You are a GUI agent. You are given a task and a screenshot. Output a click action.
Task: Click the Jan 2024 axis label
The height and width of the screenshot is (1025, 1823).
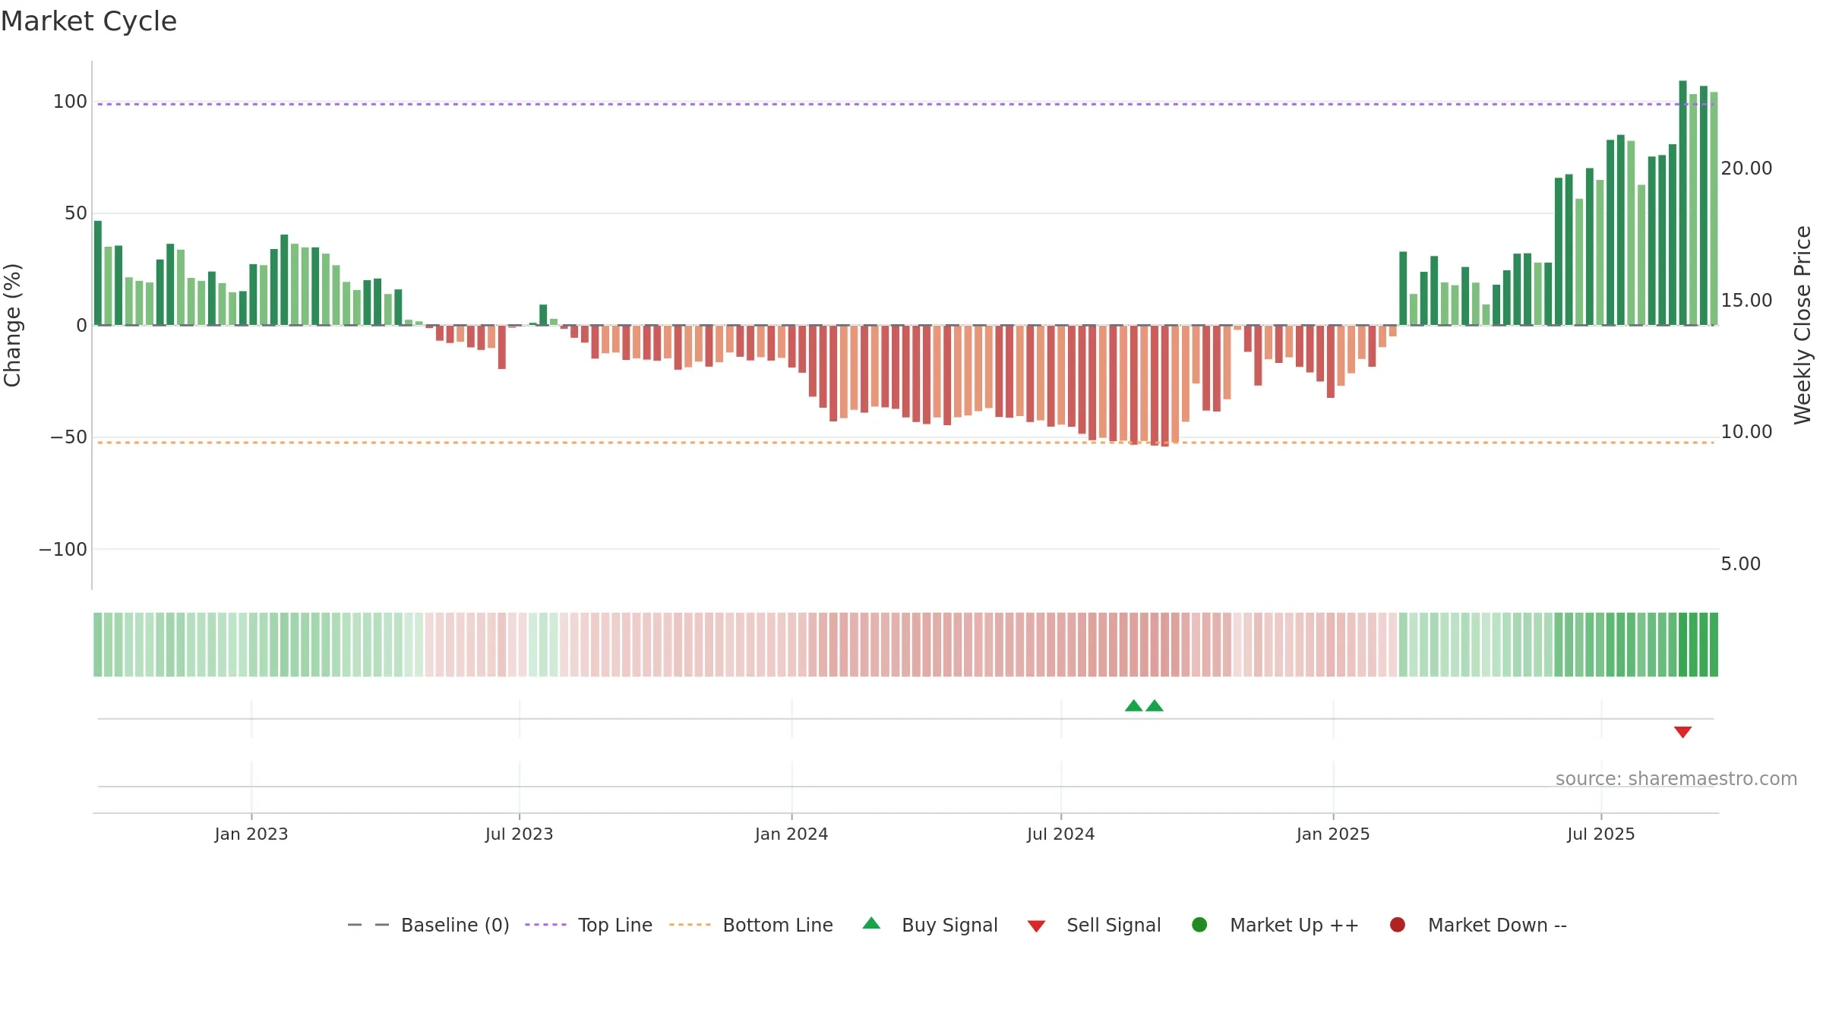click(791, 834)
